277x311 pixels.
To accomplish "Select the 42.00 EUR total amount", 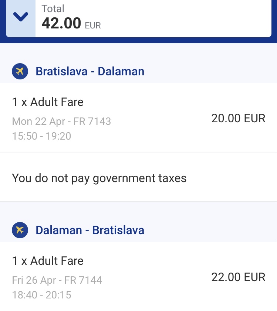I will (x=71, y=23).
